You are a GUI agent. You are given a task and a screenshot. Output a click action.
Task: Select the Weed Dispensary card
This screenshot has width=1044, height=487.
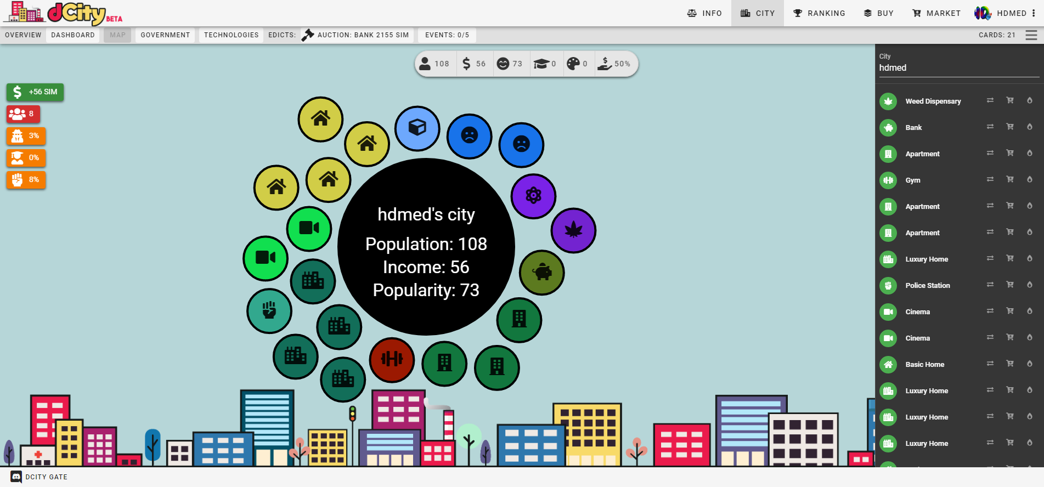(x=933, y=101)
